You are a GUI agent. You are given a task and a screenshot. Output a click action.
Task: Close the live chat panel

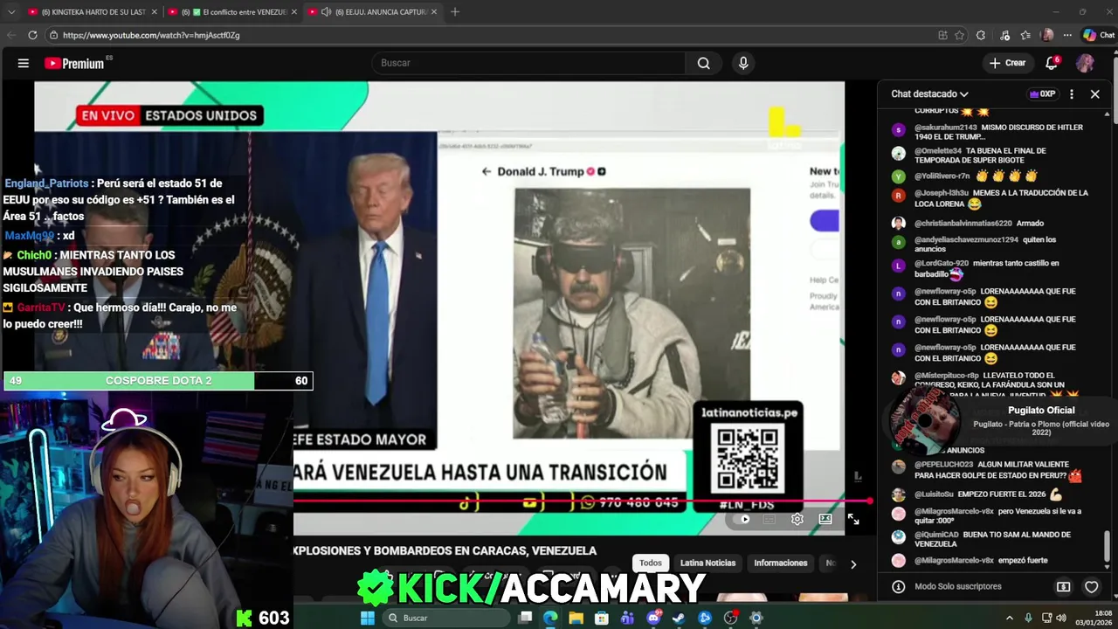pos(1094,93)
